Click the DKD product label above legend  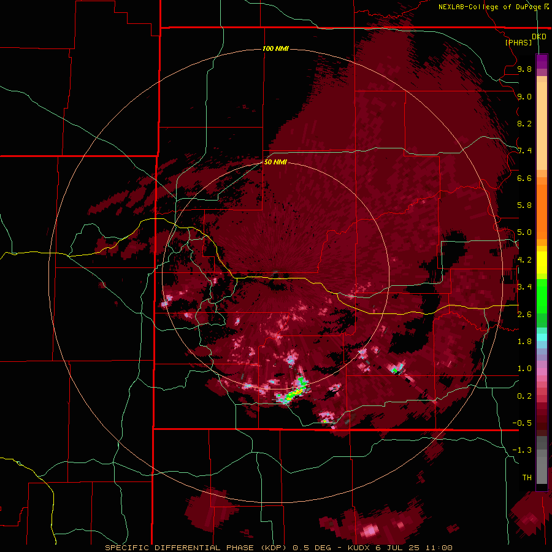pos(539,36)
